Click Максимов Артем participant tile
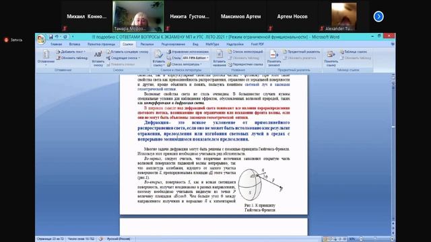 [x=241, y=16]
